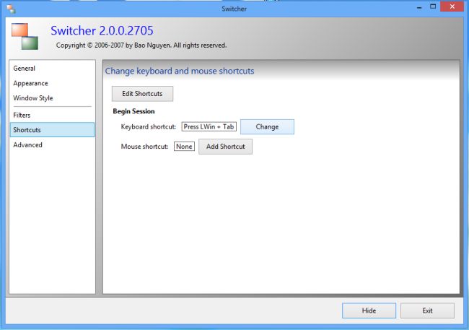Minimize the Switcher window
Screen dimensions: 469x330
click(x=419, y=7)
